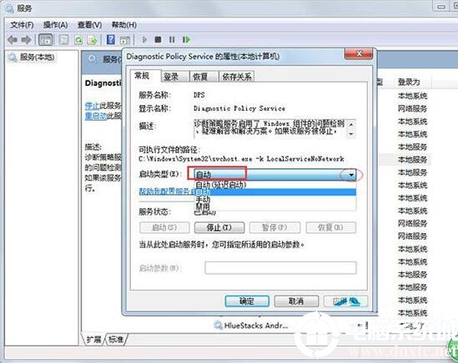Click the 重启动 link in Services window
The height and width of the screenshot is (363, 458).
coord(96,116)
